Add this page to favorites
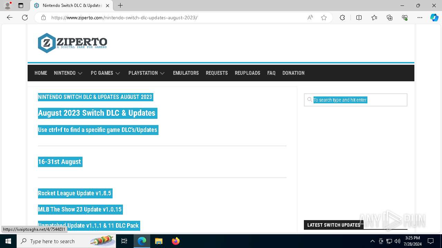This screenshot has width=442, height=248. [x=324, y=18]
